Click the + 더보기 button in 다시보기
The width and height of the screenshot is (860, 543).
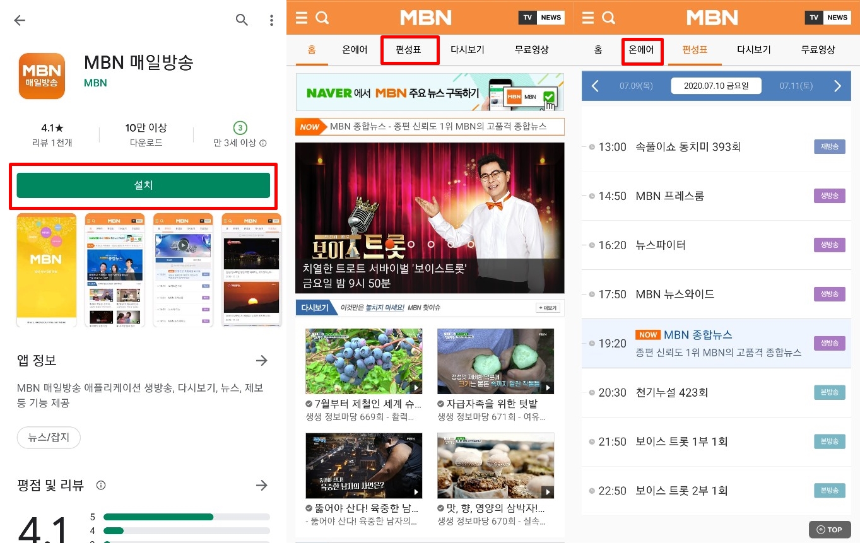coord(547,308)
